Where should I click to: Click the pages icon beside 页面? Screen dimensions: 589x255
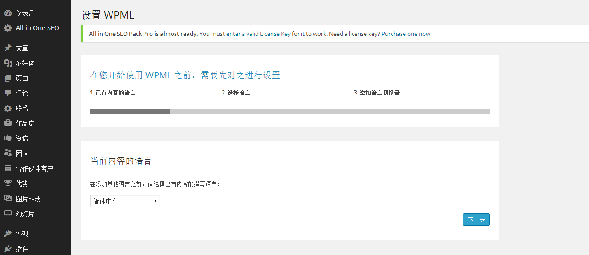pyautogui.click(x=8, y=78)
